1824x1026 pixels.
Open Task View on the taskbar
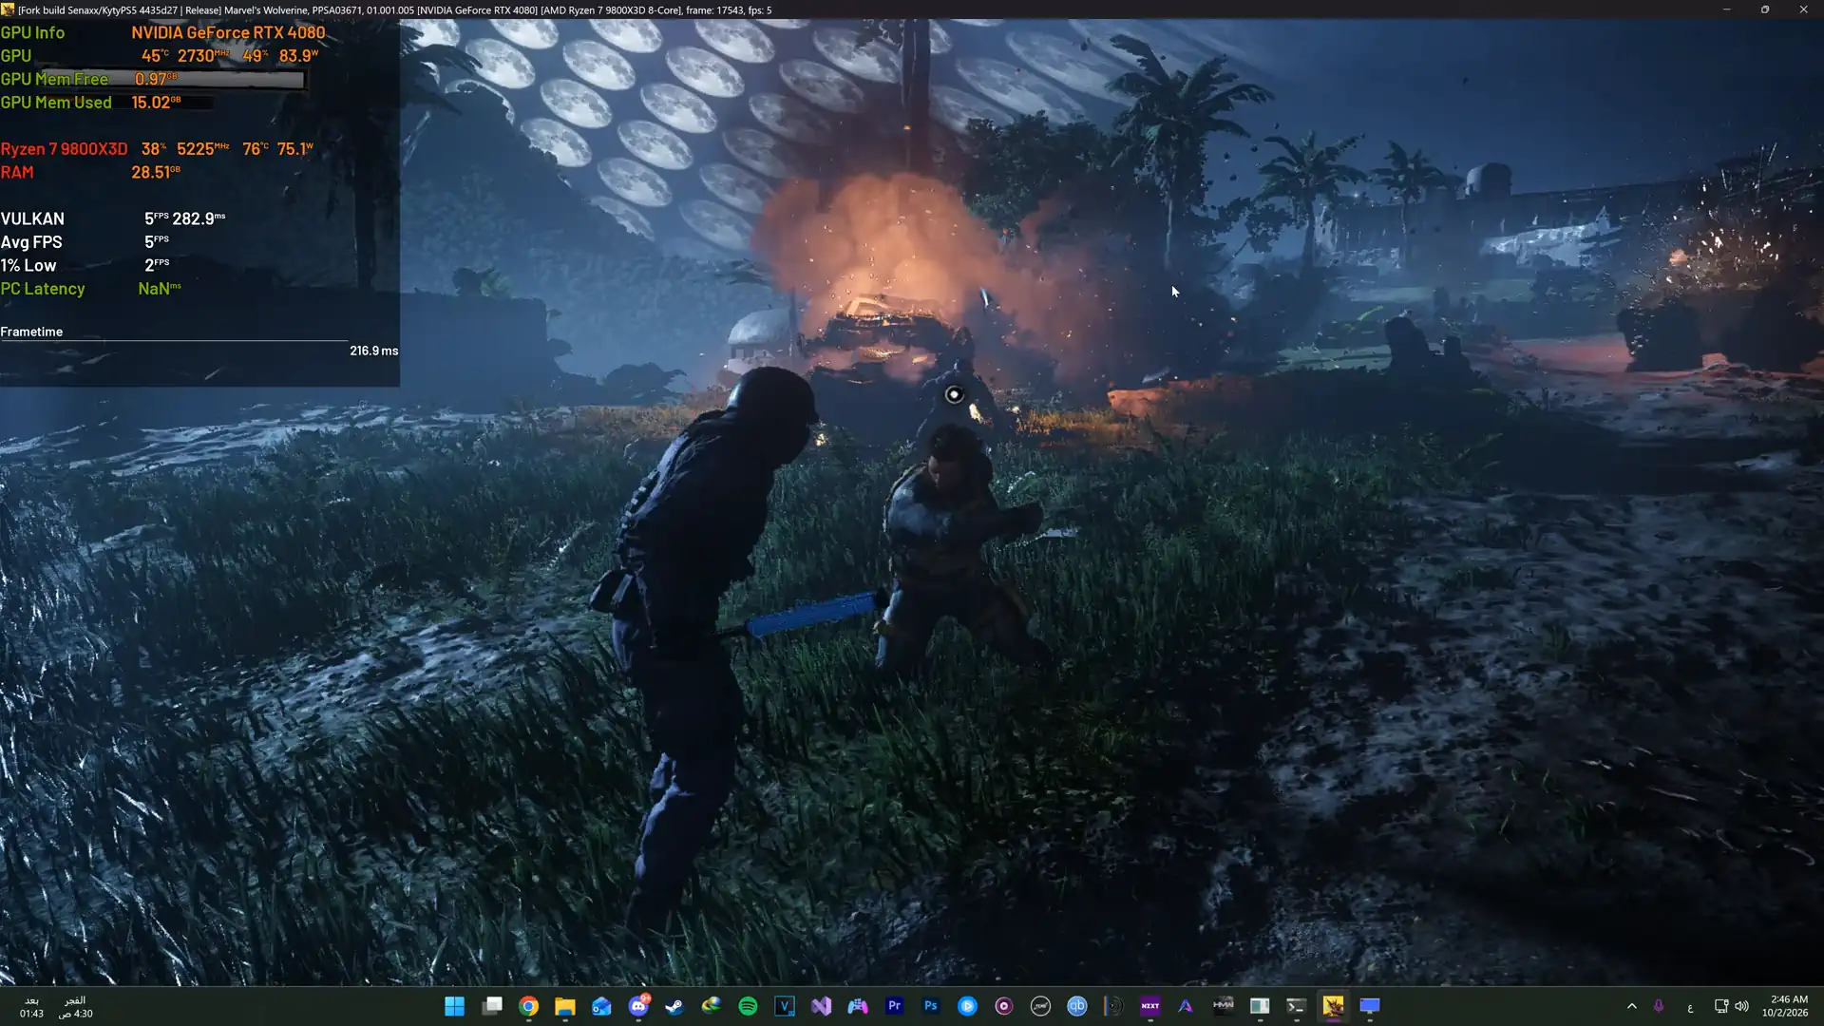[492, 1006]
